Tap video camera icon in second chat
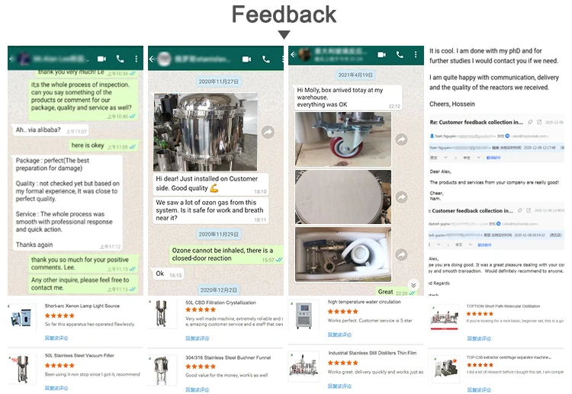 [x=246, y=59]
